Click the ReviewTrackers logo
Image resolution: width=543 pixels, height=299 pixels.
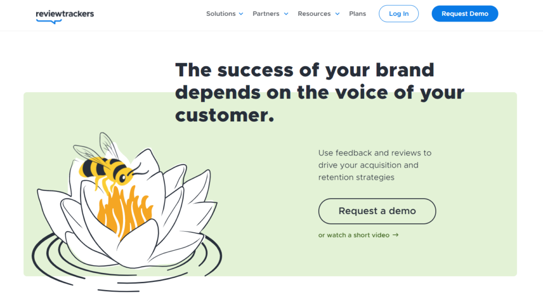coord(65,15)
